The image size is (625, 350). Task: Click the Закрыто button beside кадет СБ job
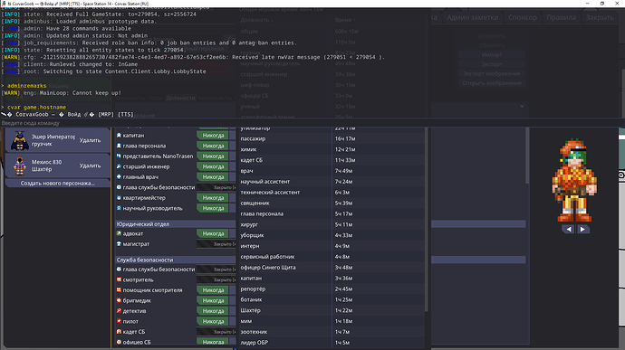pos(216,331)
